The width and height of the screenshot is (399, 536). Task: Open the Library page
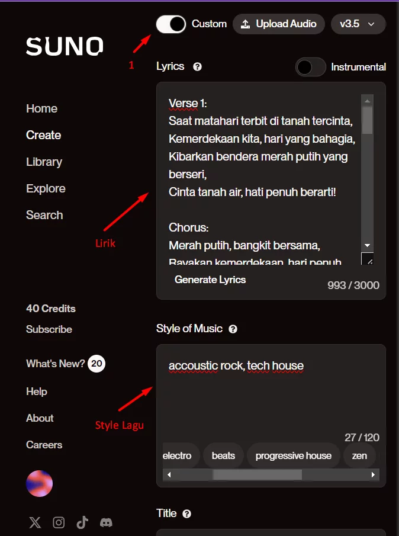click(44, 162)
